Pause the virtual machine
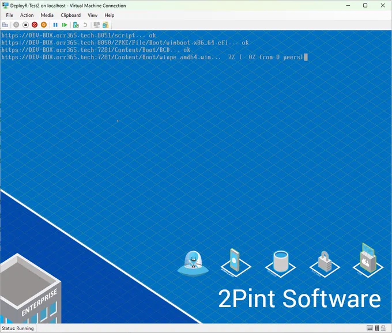The height and width of the screenshot is (333, 392). pyautogui.click(x=55, y=25)
